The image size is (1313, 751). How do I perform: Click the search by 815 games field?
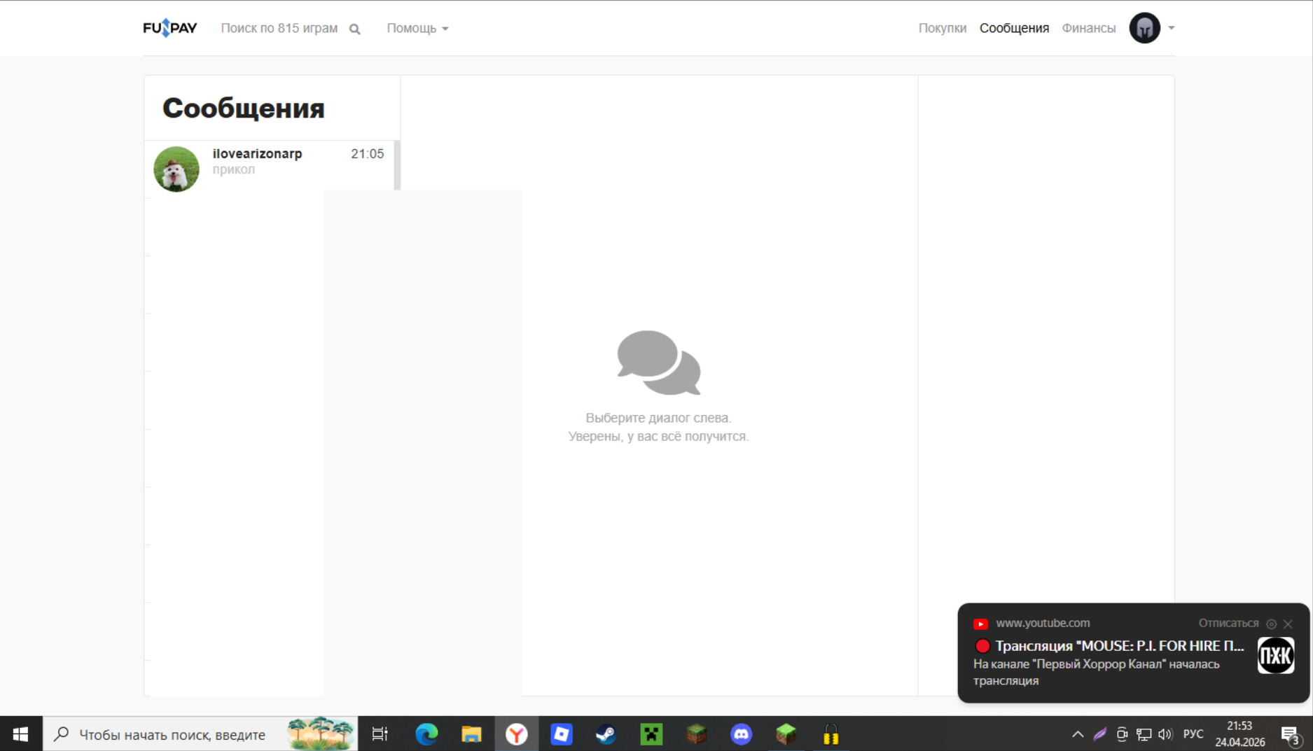[279, 28]
